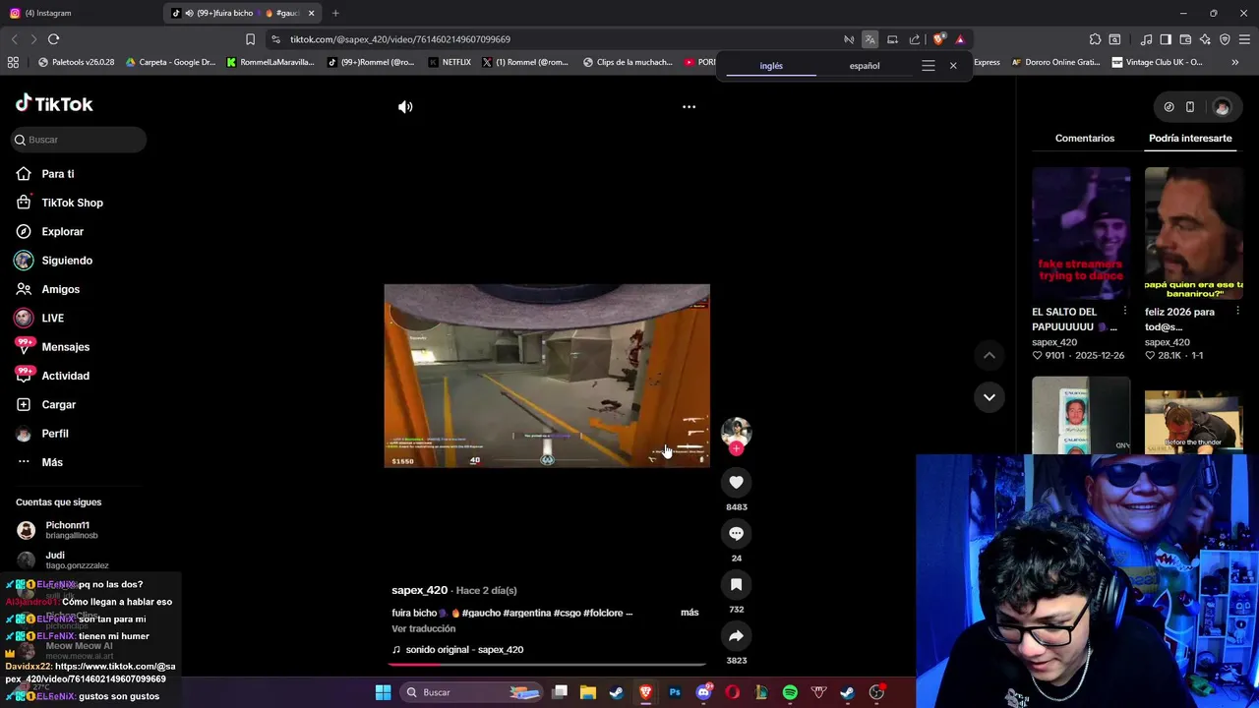Follow sapex_420 via the red plus badge
1259x708 pixels.
click(x=736, y=448)
